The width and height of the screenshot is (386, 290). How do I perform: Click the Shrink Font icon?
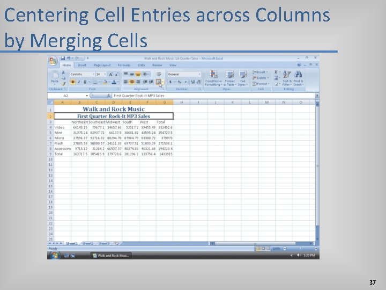point(117,74)
